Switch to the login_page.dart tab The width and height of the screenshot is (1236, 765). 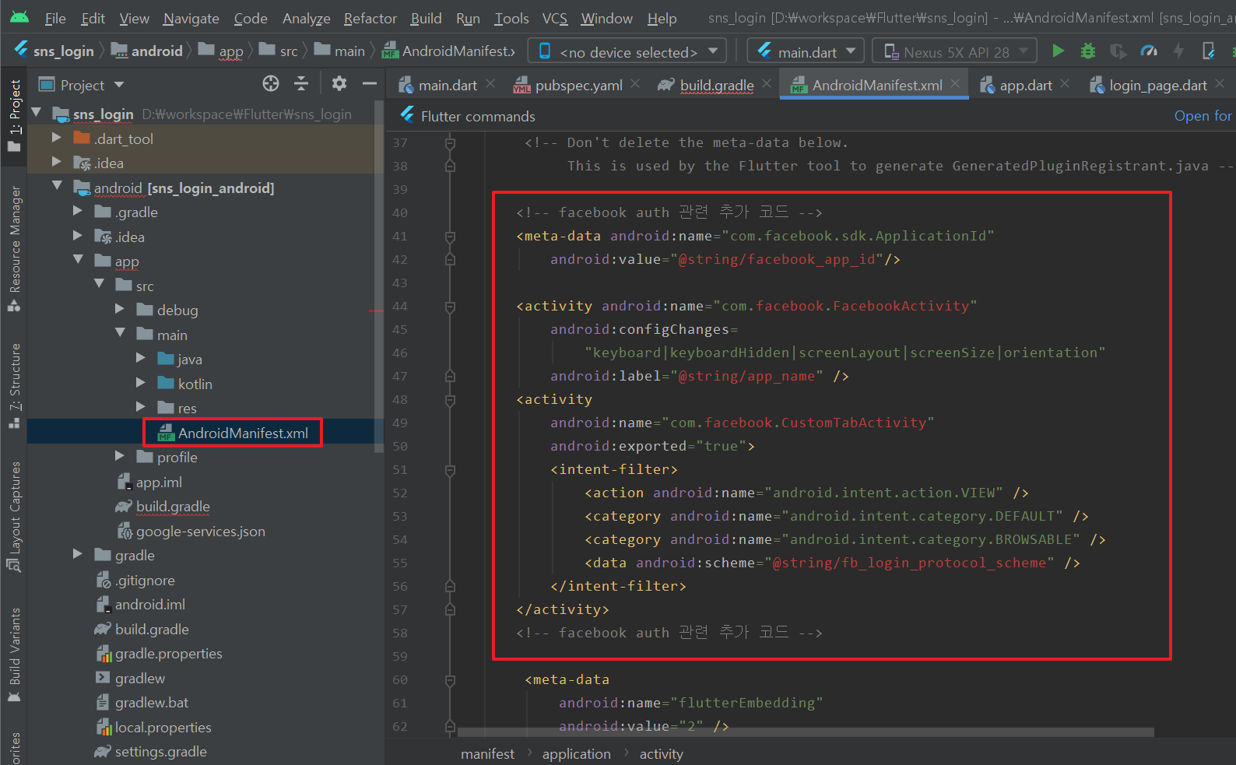[x=1157, y=85]
